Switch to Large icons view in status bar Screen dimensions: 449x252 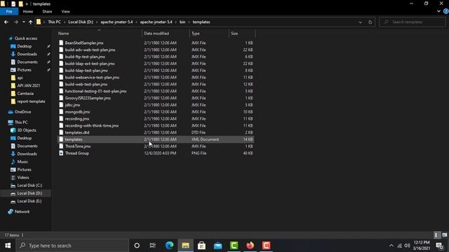click(x=444, y=235)
